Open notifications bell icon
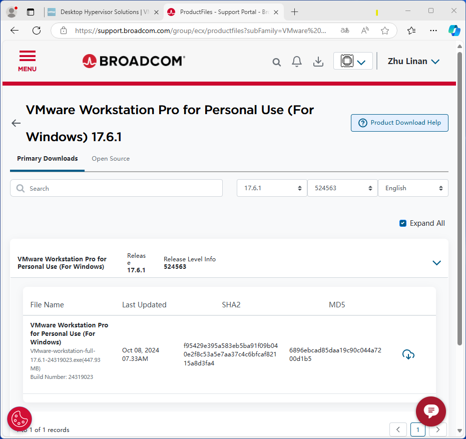466x439 pixels. [x=297, y=62]
